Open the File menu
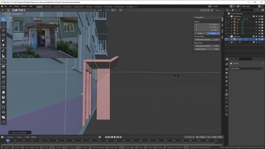Image resolution: width=265 pixels, height=149 pixels. pyautogui.click(x=6, y=7)
